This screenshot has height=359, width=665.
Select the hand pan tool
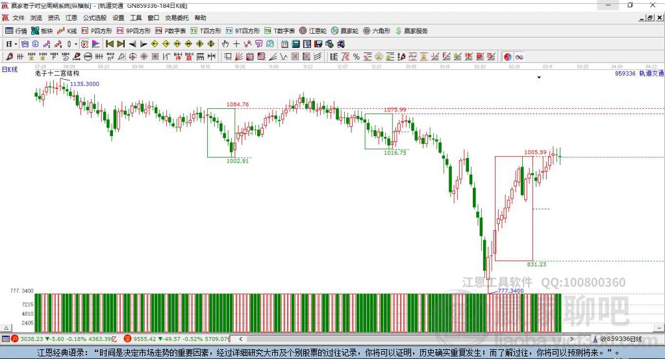pyautogui.click(x=225, y=43)
